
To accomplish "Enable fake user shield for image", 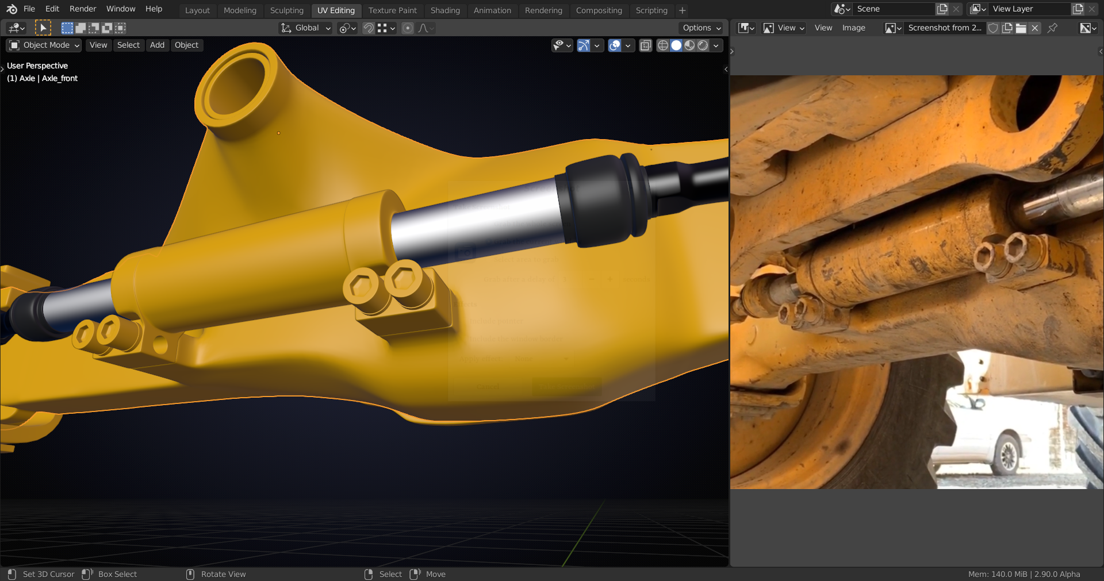I will [993, 28].
